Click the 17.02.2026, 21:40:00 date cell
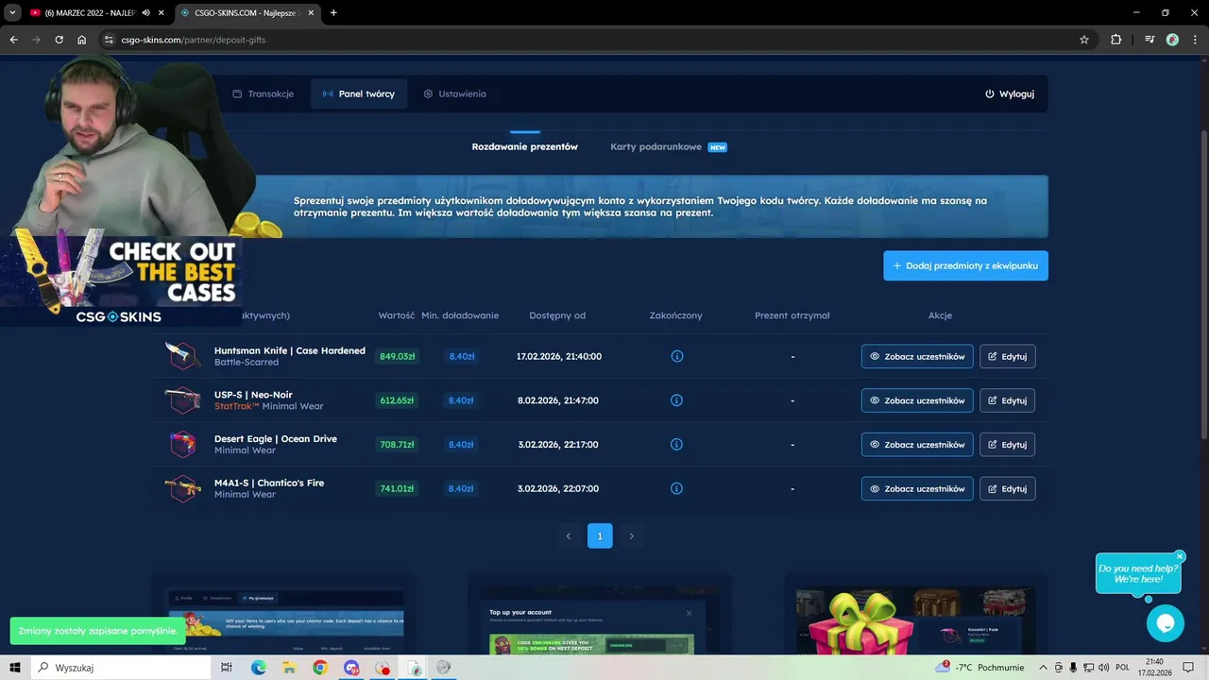The height and width of the screenshot is (680, 1209). pyautogui.click(x=559, y=356)
